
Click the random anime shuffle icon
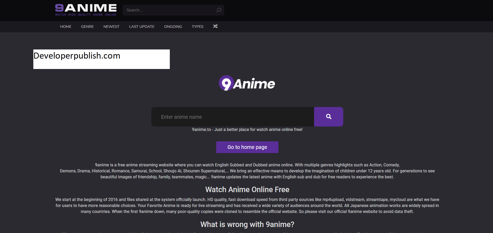tap(215, 26)
